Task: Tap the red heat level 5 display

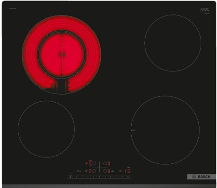Action: (90, 163)
